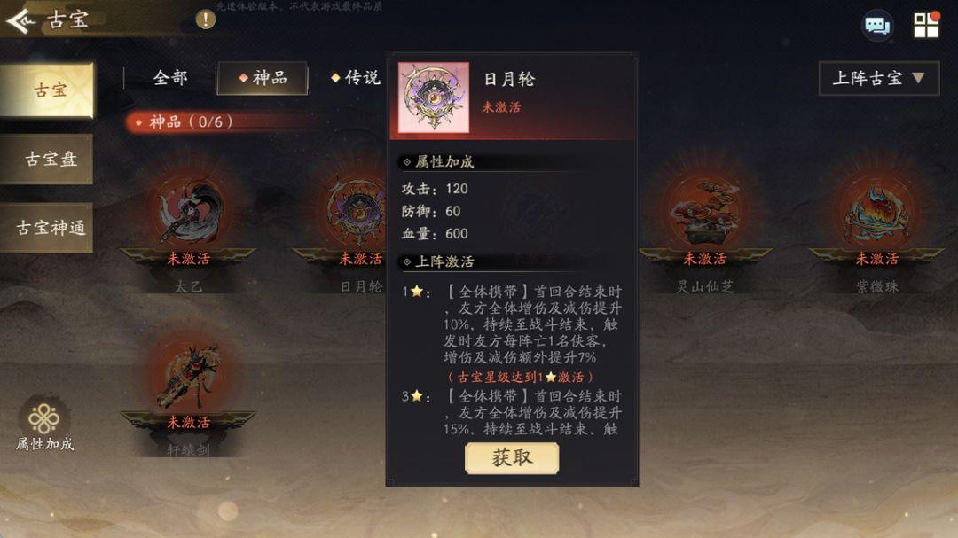Switch to the 神品 filter tab
This screenshot has height=538, width=958.
click(x=262, y=78)
